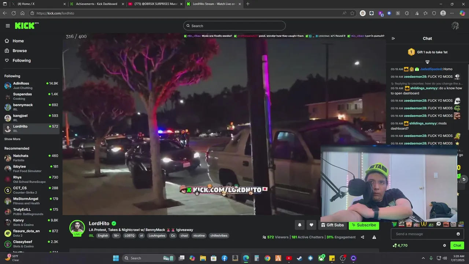Click the green Subscribe button
The image size is (469, 264).
[364, 225]
